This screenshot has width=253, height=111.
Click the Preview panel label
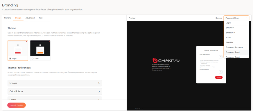tap(132, 18)
